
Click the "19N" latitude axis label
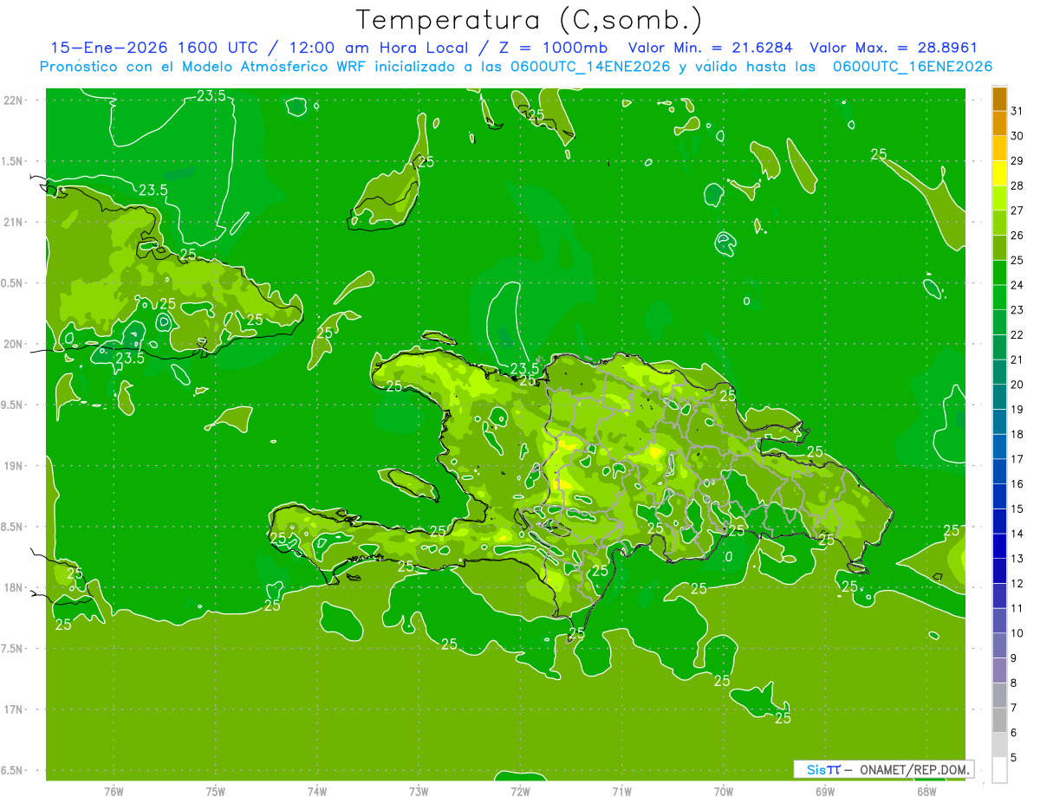(13, 465)
